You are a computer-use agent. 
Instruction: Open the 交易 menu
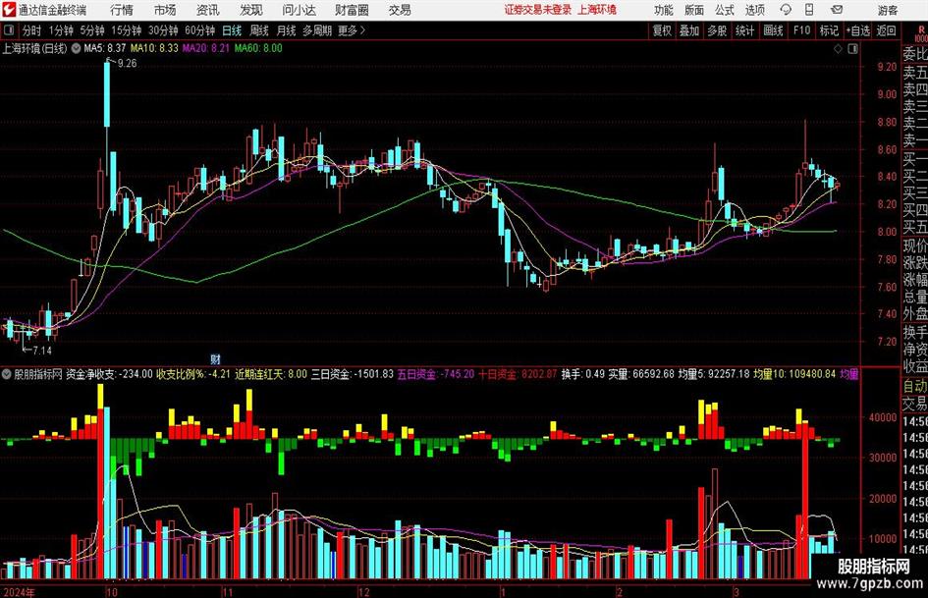point(400,10)
